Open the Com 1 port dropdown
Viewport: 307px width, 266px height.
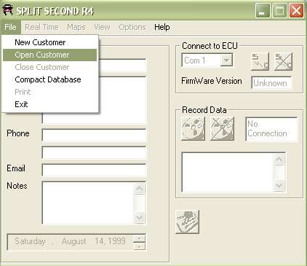(x=226, y=60)
